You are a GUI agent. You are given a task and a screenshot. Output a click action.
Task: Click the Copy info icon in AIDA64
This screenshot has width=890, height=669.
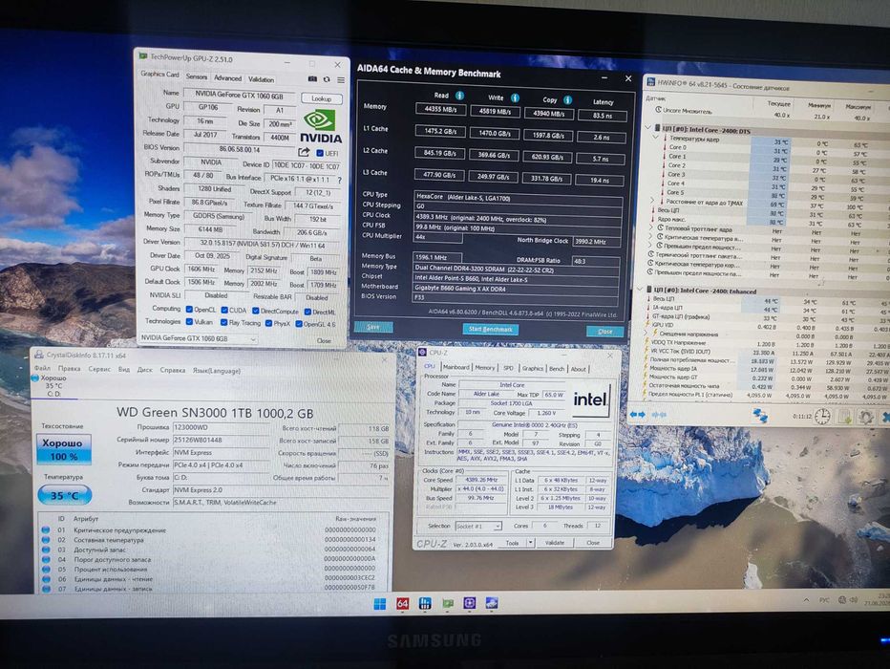567,100
